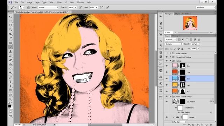Viewport: 224px width, 126px height.
Task: Select the Crop tool
Action: click(10, 34)
